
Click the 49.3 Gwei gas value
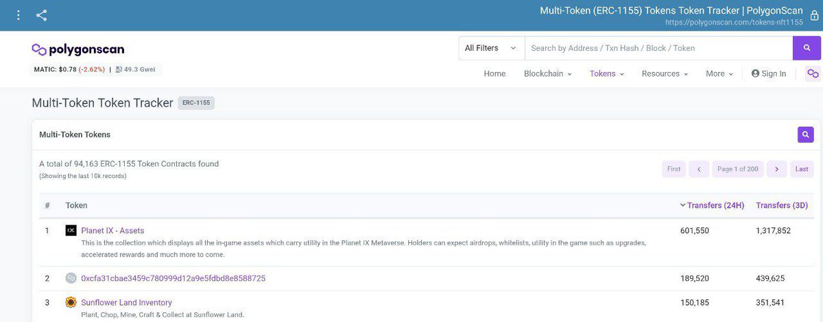pyautogui.click(x=140, y=69)
